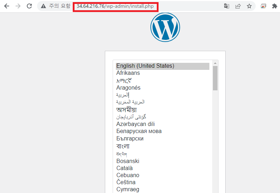The width and height of the screenshot is (280, 193).
Task: Select the Moroccan Arabic language entry
Action: coord(162,102)
